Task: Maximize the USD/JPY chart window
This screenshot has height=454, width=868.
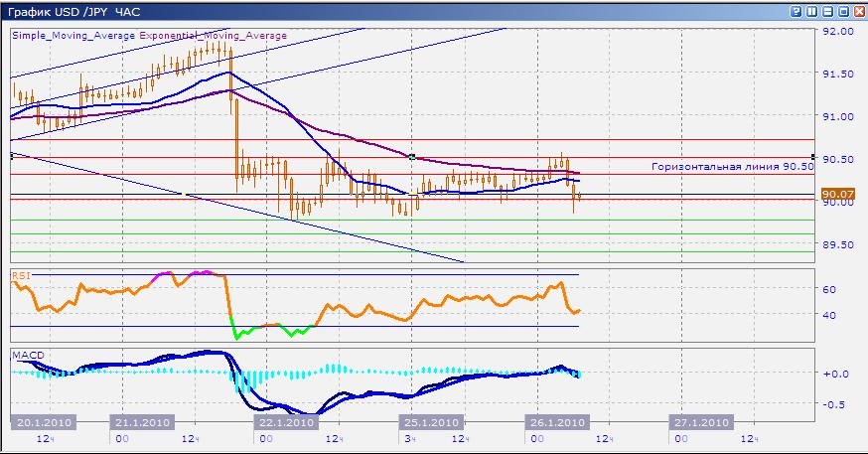Action: coord(843,11)
